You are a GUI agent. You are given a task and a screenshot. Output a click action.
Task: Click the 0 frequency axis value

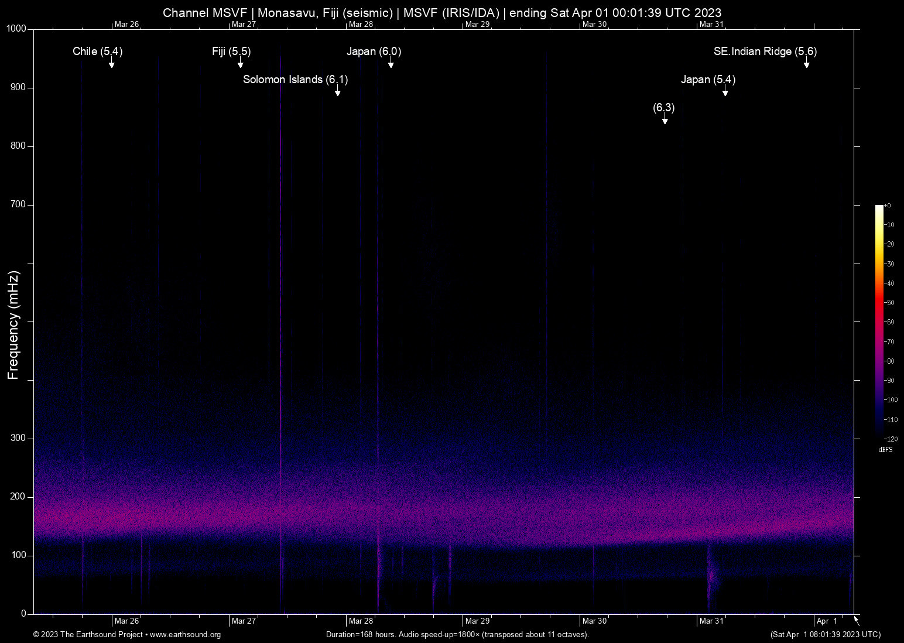24,614
